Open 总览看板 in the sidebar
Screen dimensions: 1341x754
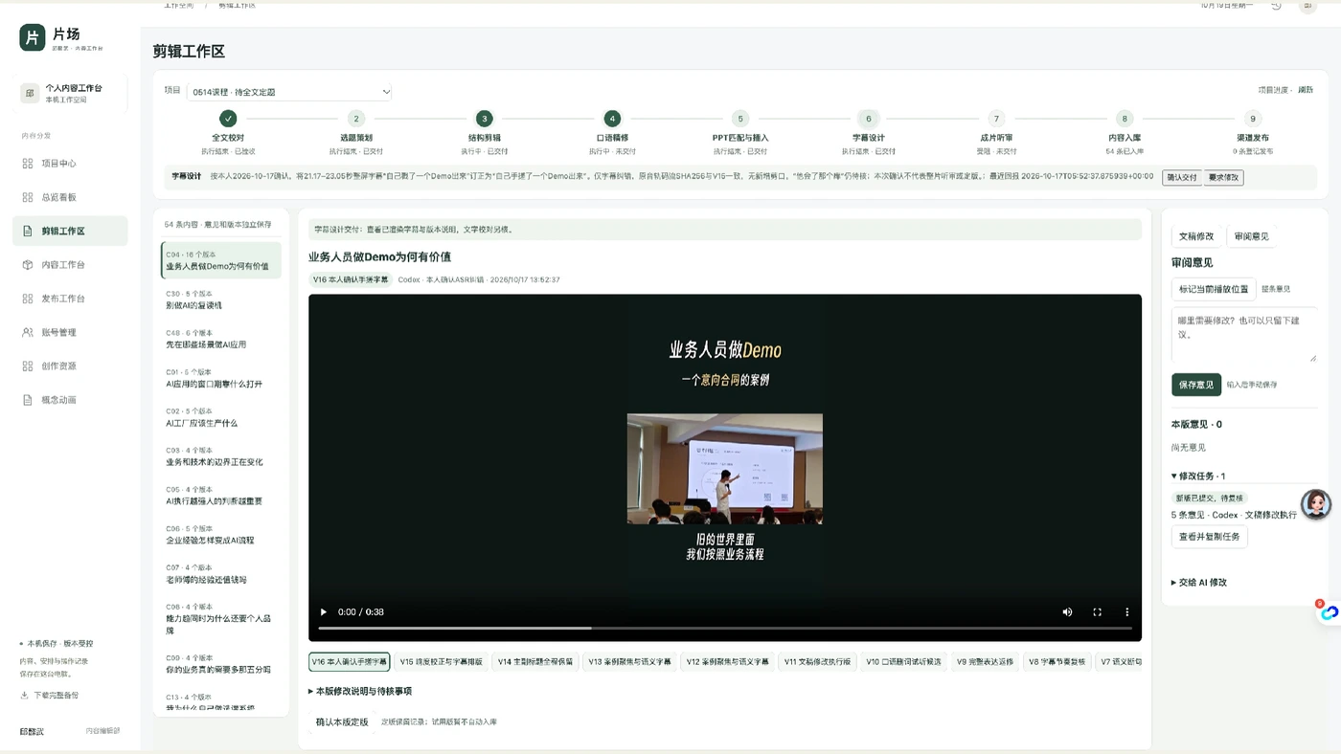[69, 197]
